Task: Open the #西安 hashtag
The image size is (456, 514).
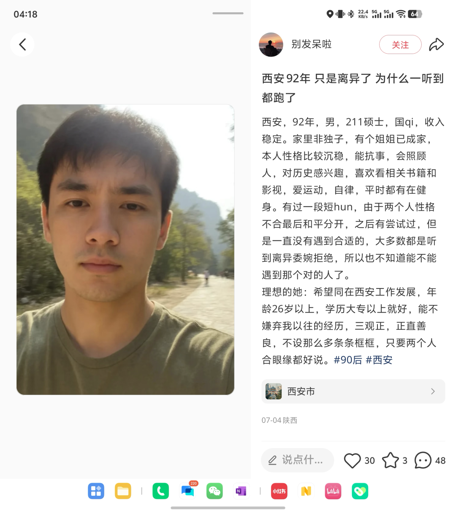Action: pos(379,360)
